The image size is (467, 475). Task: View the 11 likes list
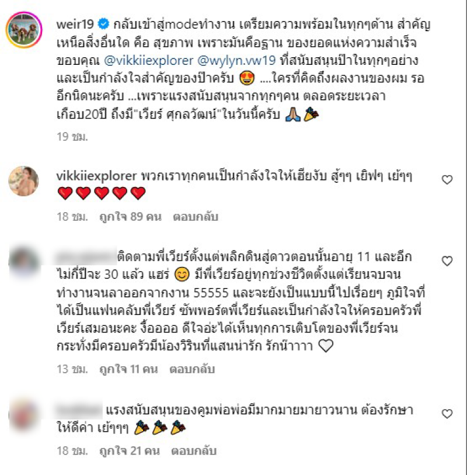click(x=128, y=369)
